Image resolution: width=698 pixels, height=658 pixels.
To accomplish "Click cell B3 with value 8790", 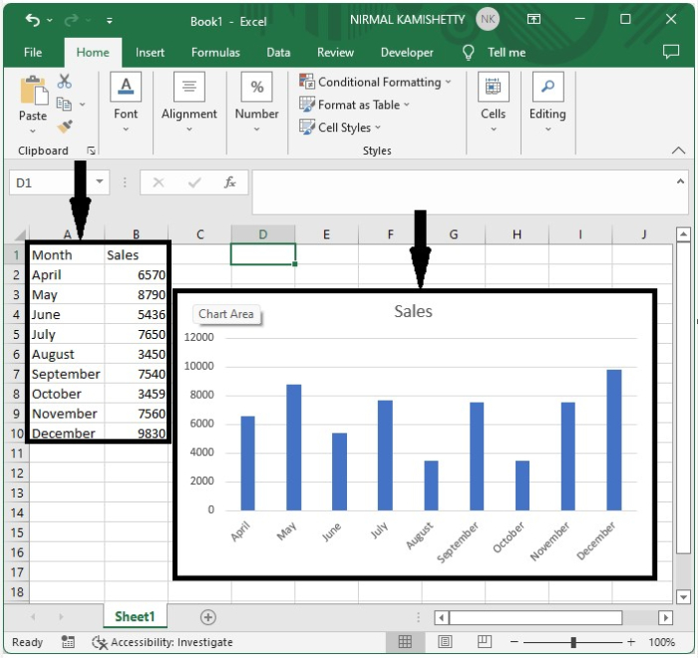I will (x=137, y=295).
